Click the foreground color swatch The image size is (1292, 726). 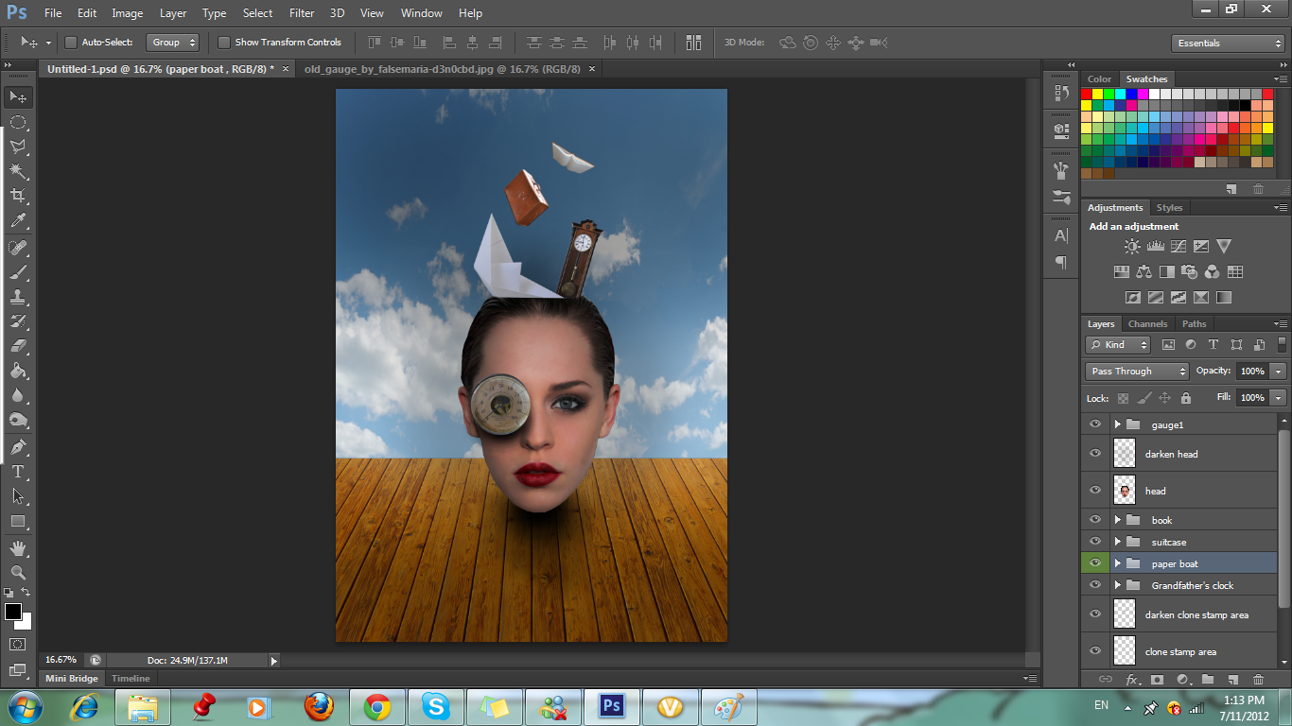tap(13, 612)
